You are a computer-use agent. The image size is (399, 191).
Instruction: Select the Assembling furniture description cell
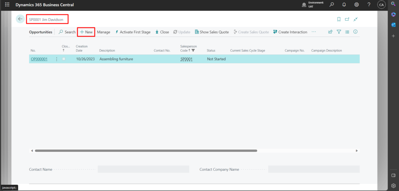(116, 59)
